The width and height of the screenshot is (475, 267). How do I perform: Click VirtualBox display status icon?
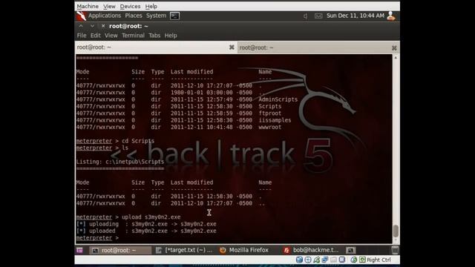pyautogui.click(x=342, y=260)
